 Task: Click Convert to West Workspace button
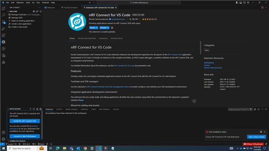[x=25, y=136]
